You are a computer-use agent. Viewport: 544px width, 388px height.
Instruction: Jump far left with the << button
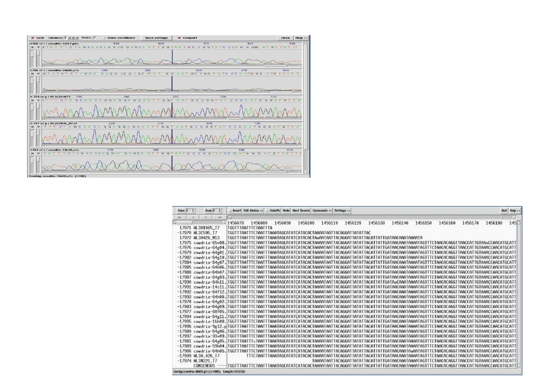(179, 217)
